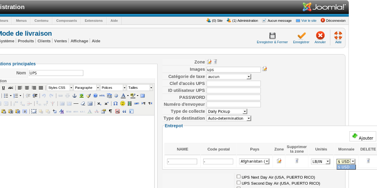
Task: Open Type de collecte Daily Pickup dropdown
Action: [227, 112]
